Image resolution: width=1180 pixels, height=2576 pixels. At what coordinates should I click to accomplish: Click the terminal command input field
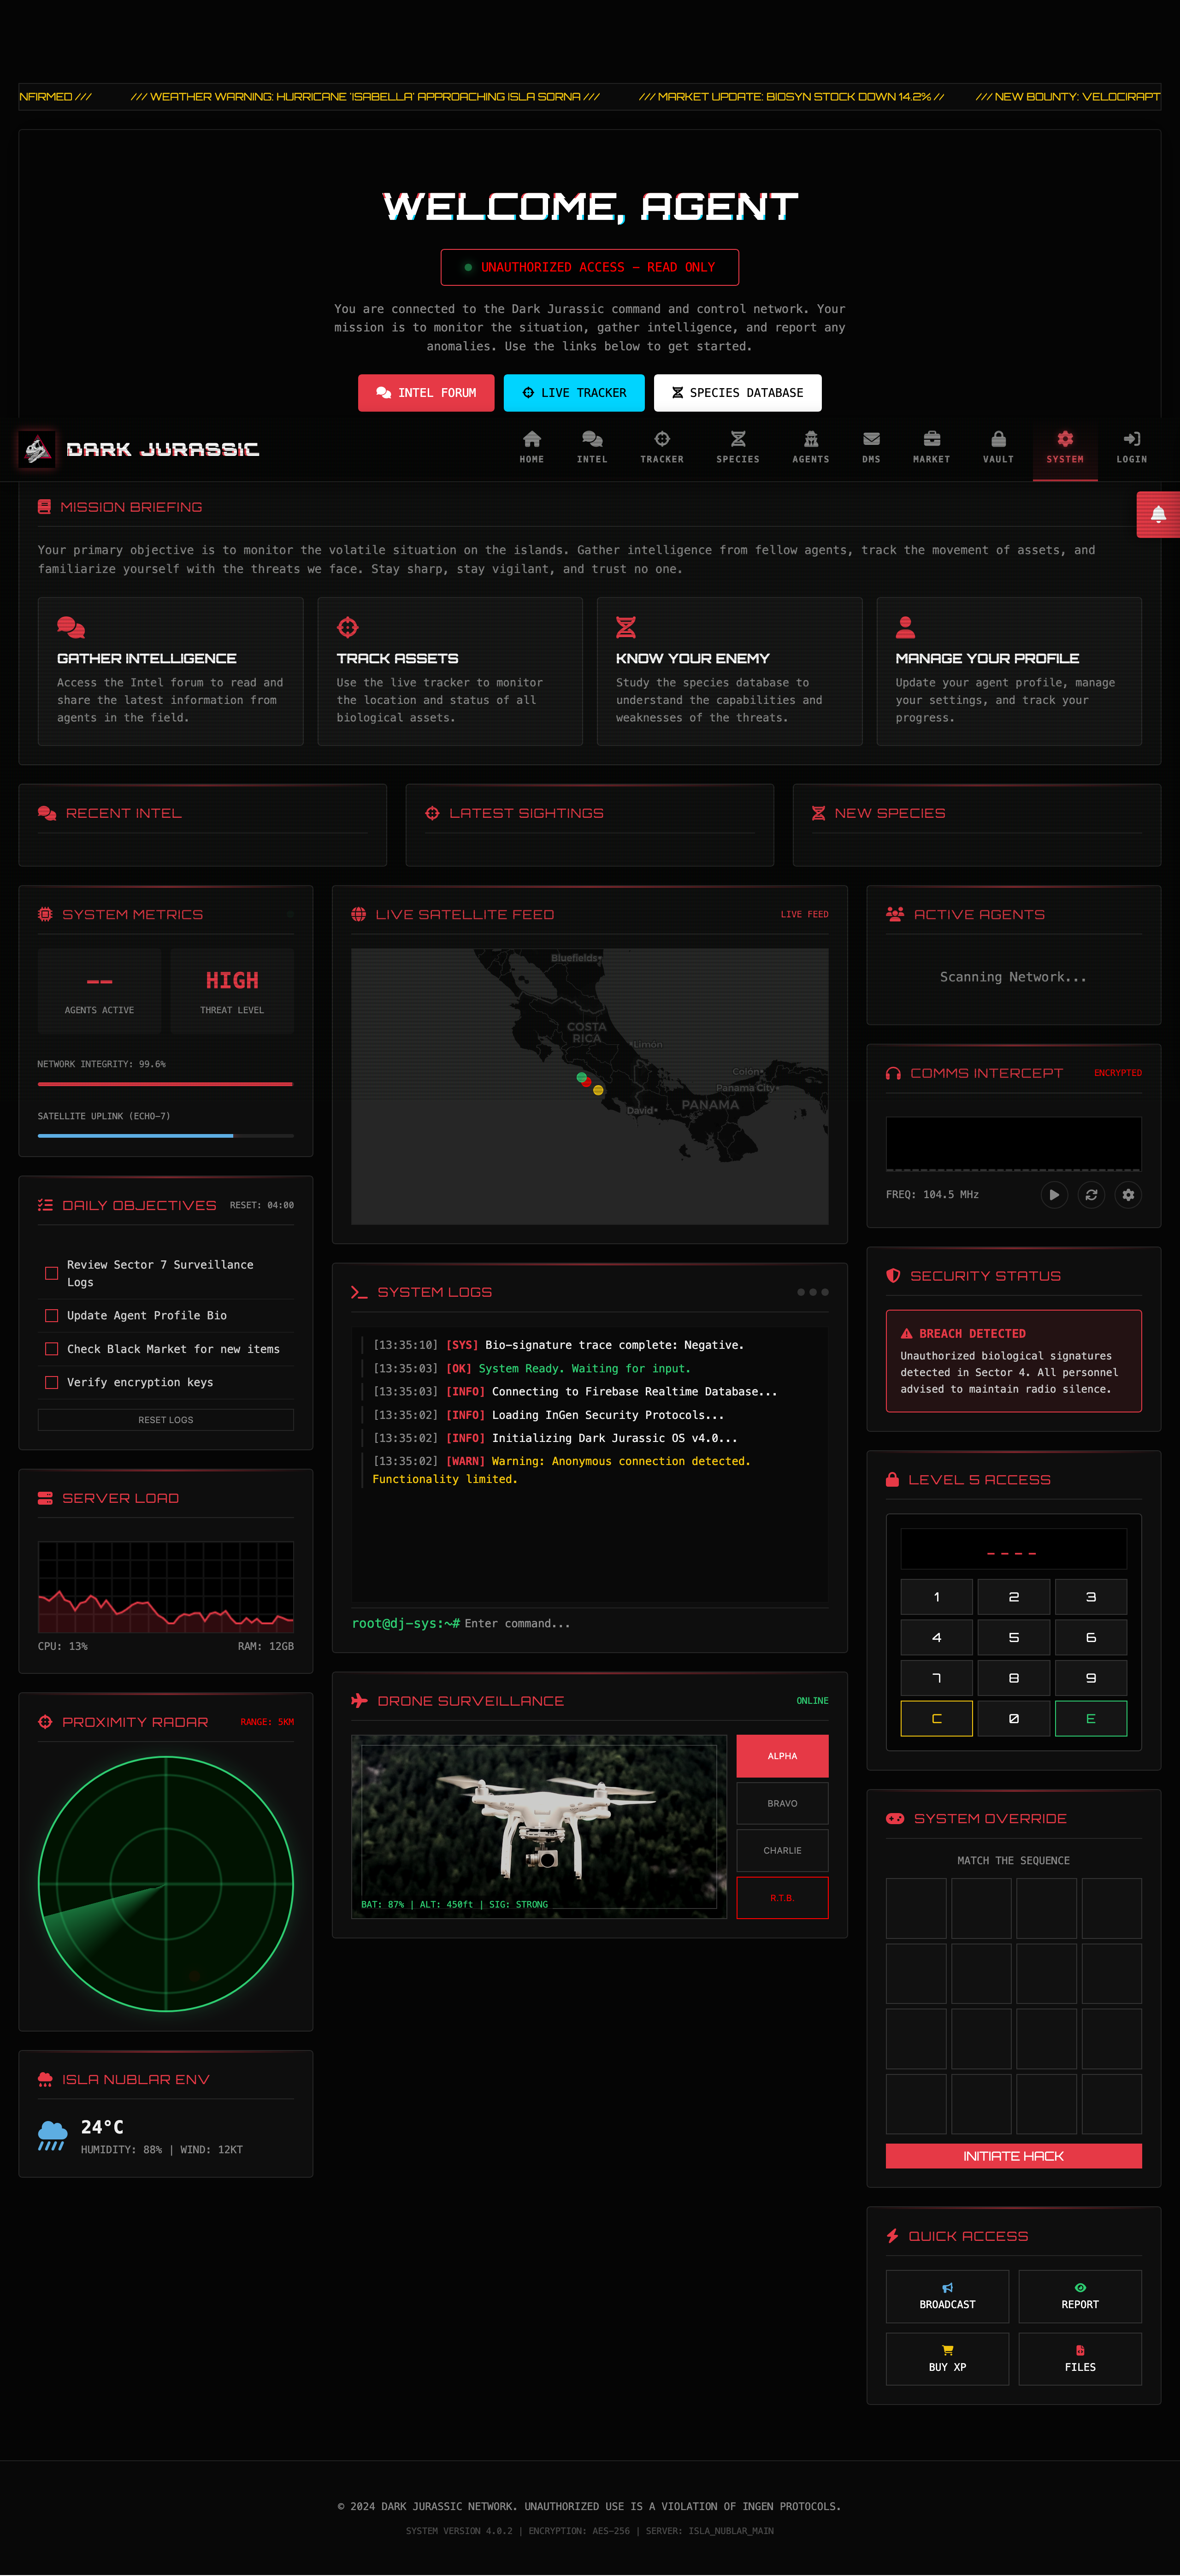(645, 1623)
